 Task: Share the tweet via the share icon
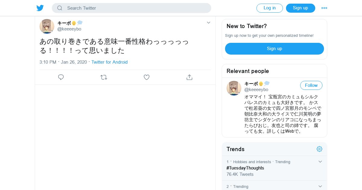(x=189, y=77)
